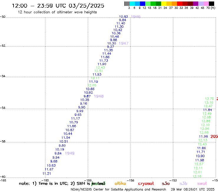
Task: Click the wave height value 11.93
Action: pyautogui.click(x=97, y=75)
